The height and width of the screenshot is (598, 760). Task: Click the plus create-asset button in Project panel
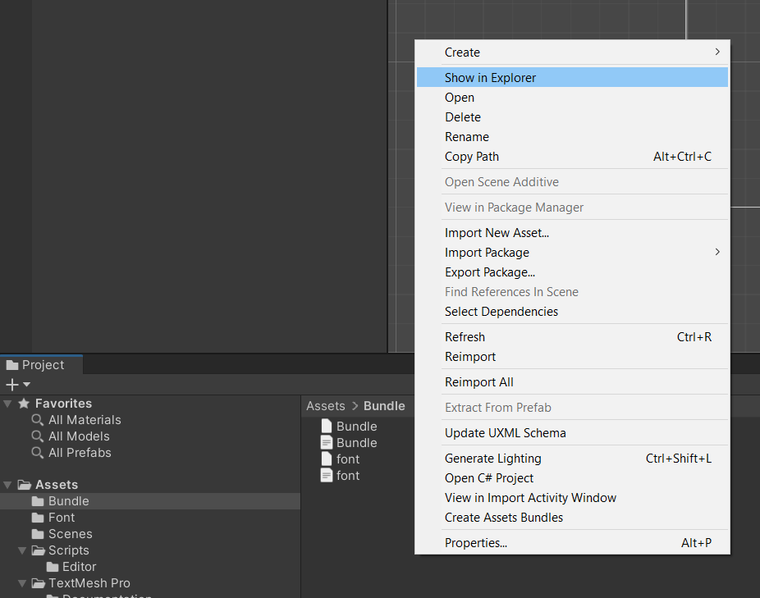pyautogui.click(x=12, y=385)
